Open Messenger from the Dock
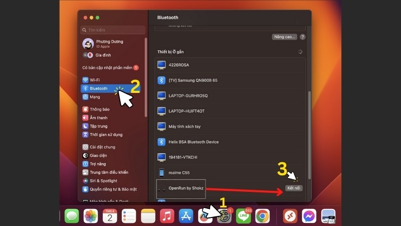This screenshot has width=401, height=226. tap(309, 216)
